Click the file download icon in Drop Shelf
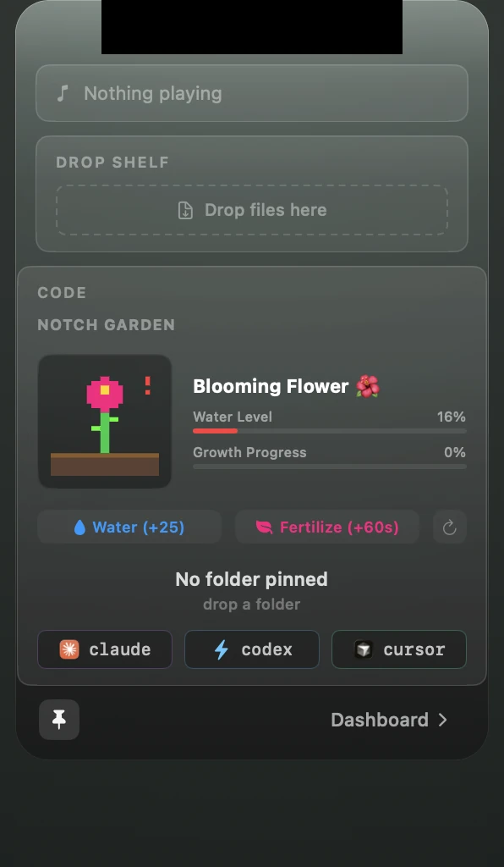 click(x=185, y=210)
